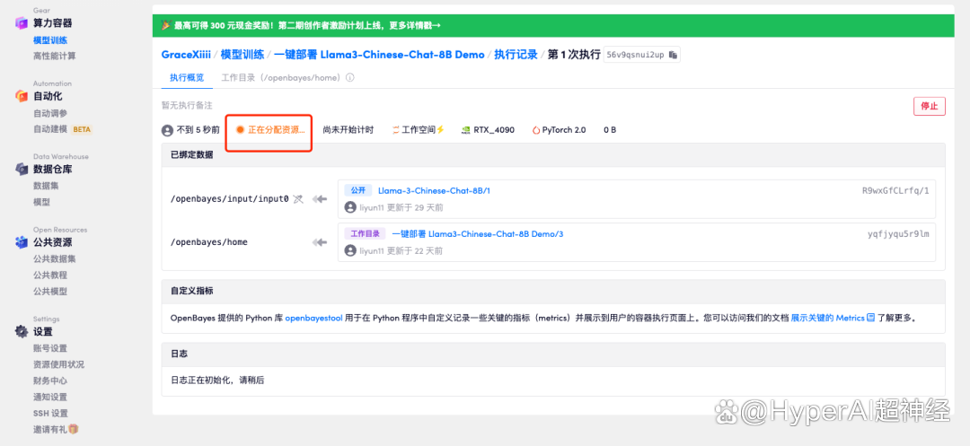Click 0 B storage text

[x=610, y=130]
